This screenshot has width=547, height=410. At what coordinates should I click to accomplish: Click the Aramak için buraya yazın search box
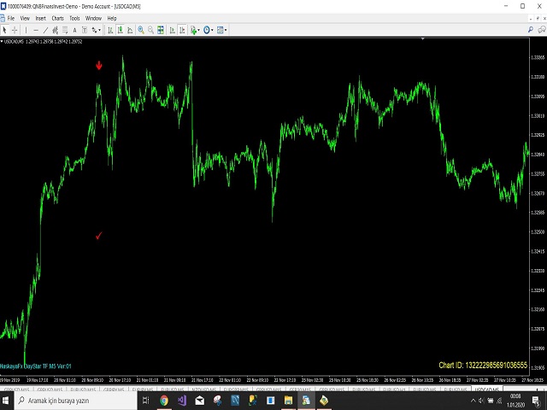click(76, 401)
